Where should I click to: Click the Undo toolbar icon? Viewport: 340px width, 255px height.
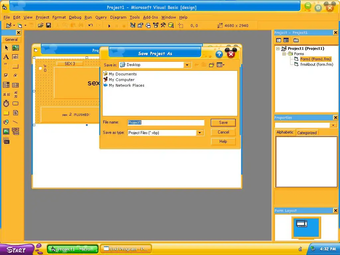90,25
